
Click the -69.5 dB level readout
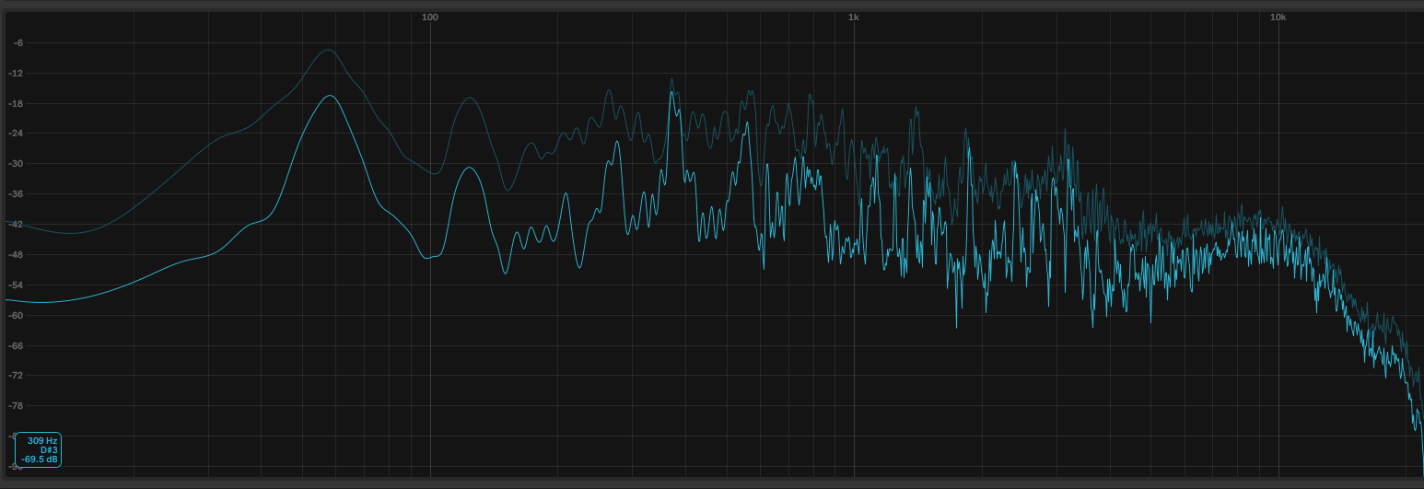[x=41, y=458]
